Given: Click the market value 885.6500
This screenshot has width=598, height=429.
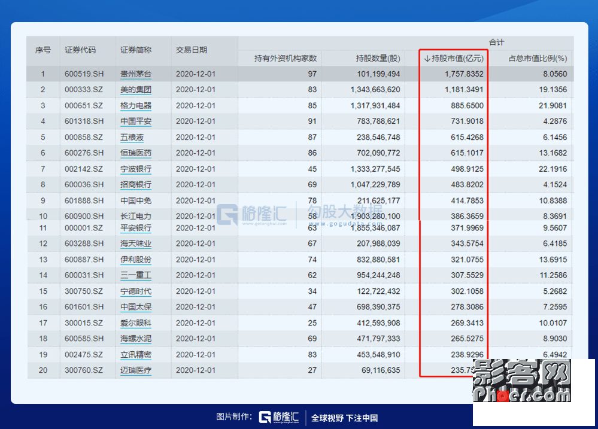Looking at the screenshot, I should coord(467,106).
